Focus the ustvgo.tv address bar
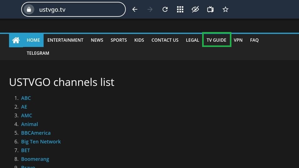 (74, 9)
